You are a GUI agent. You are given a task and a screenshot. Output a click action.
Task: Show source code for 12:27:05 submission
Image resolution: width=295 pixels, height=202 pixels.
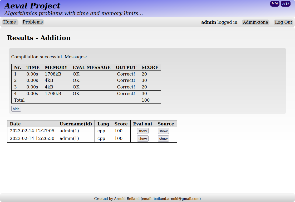[x=163, y=131]
